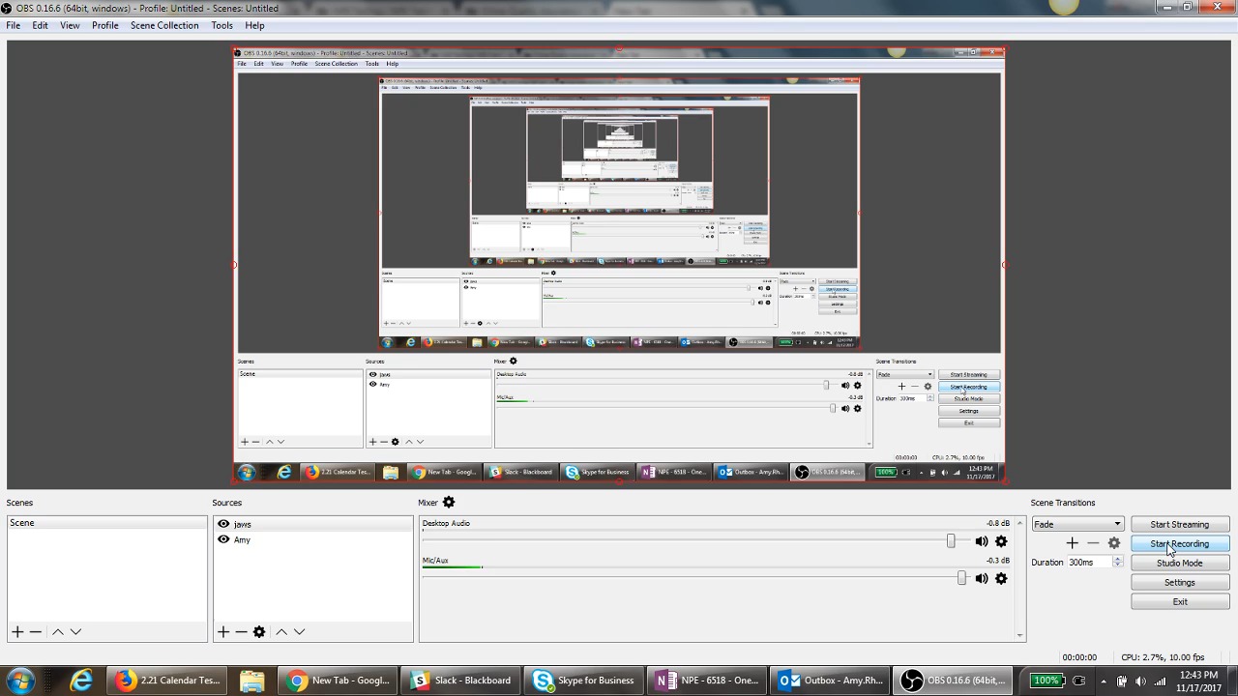Toggle Studio Mode button
The image size is (1238, 696).
coord(1179,564)
